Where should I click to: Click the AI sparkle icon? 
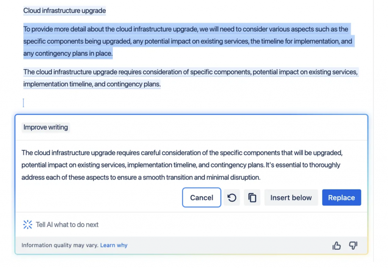point(27,225)
